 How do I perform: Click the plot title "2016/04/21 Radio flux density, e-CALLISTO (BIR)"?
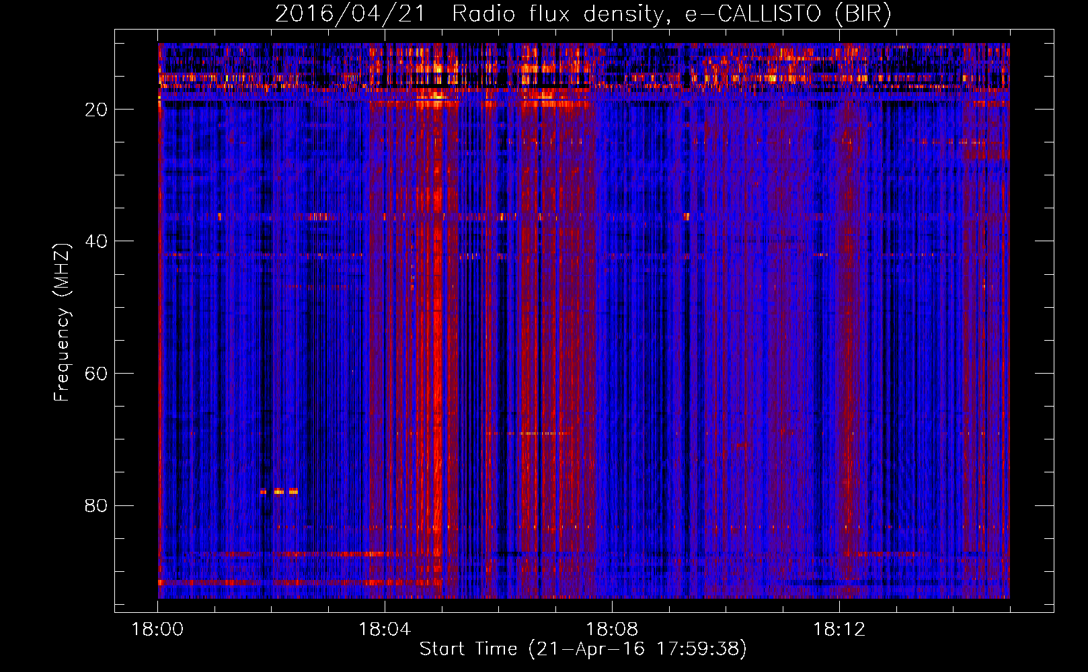coord(583,14)
